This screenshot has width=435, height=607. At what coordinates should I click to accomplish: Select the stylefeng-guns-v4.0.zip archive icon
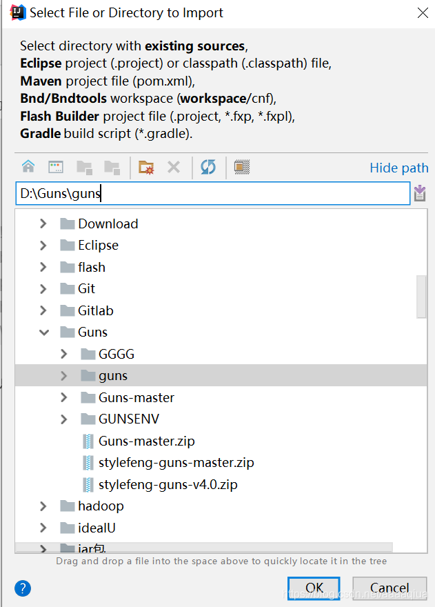tap(88, 485)
